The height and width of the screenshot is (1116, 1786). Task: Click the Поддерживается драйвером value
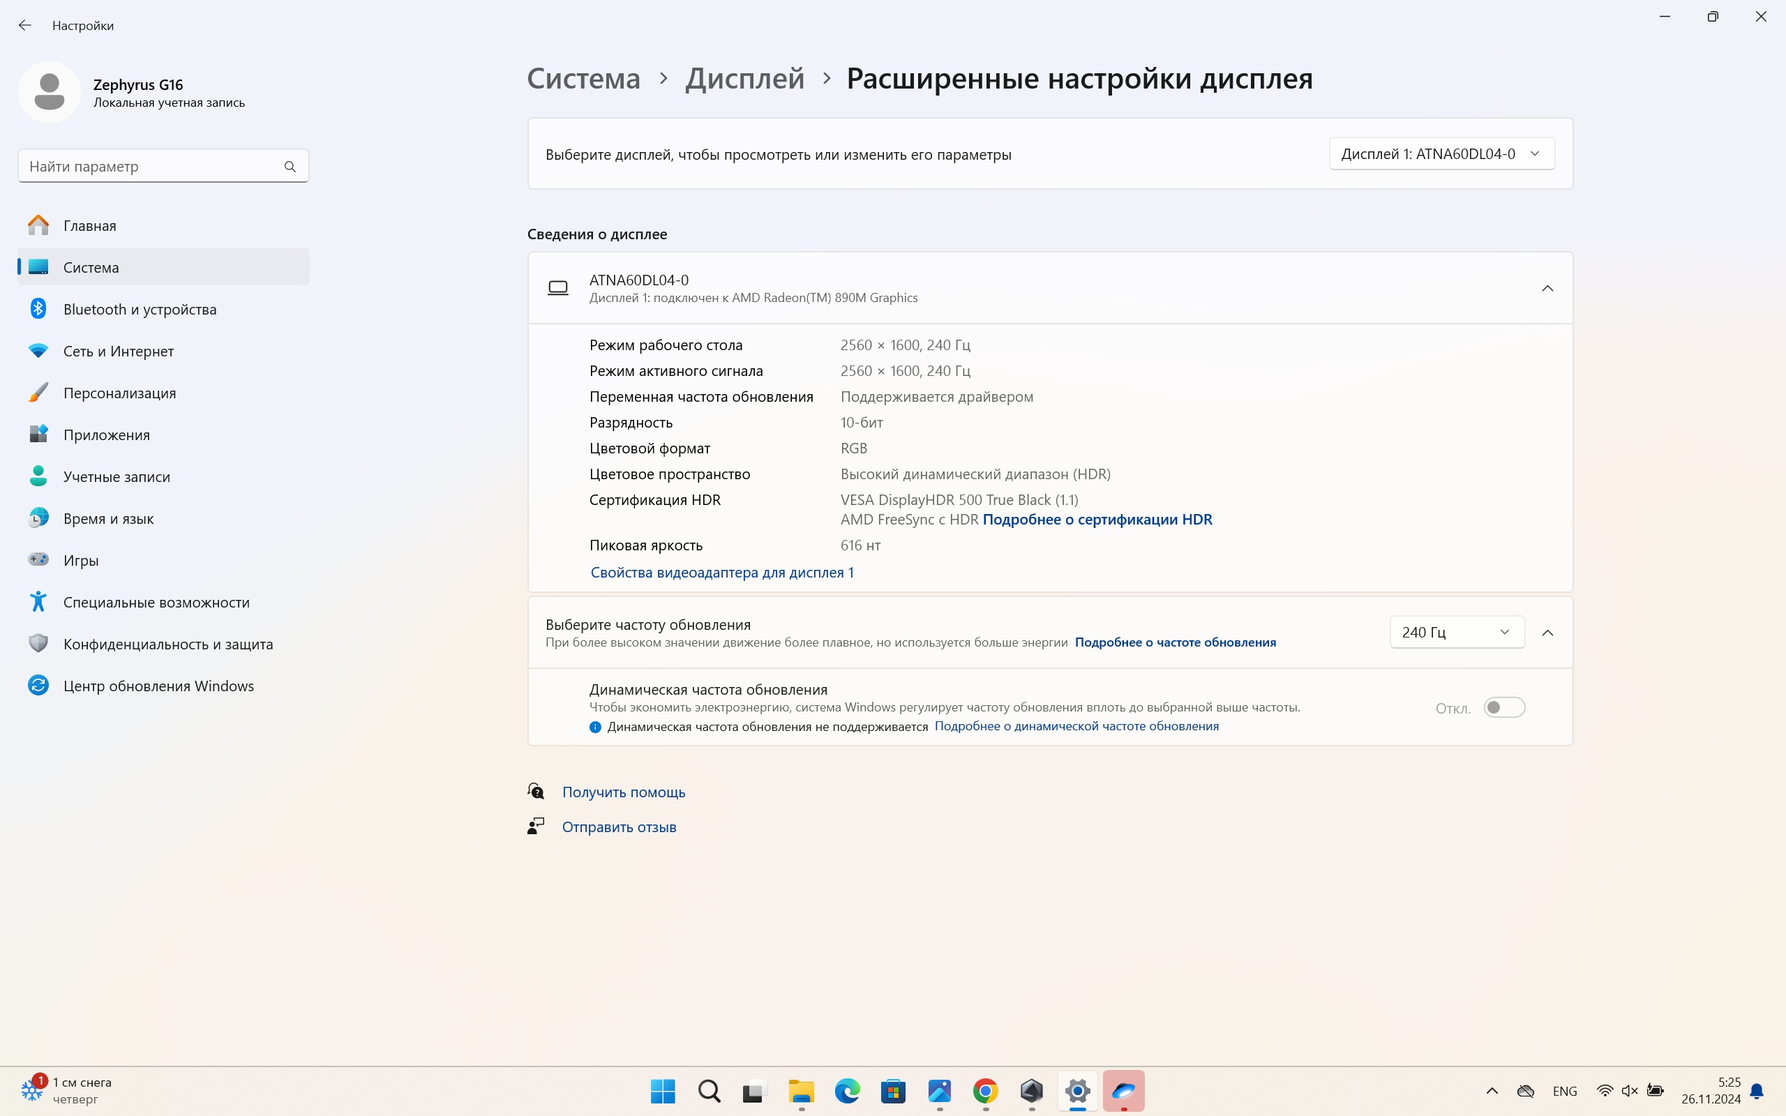[936, 397]
